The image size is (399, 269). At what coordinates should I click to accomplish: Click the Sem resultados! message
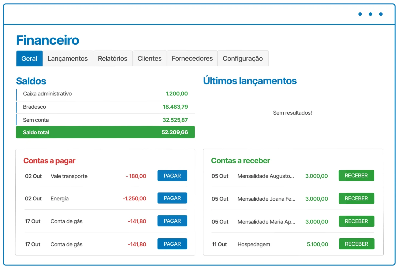pos(292,113)
